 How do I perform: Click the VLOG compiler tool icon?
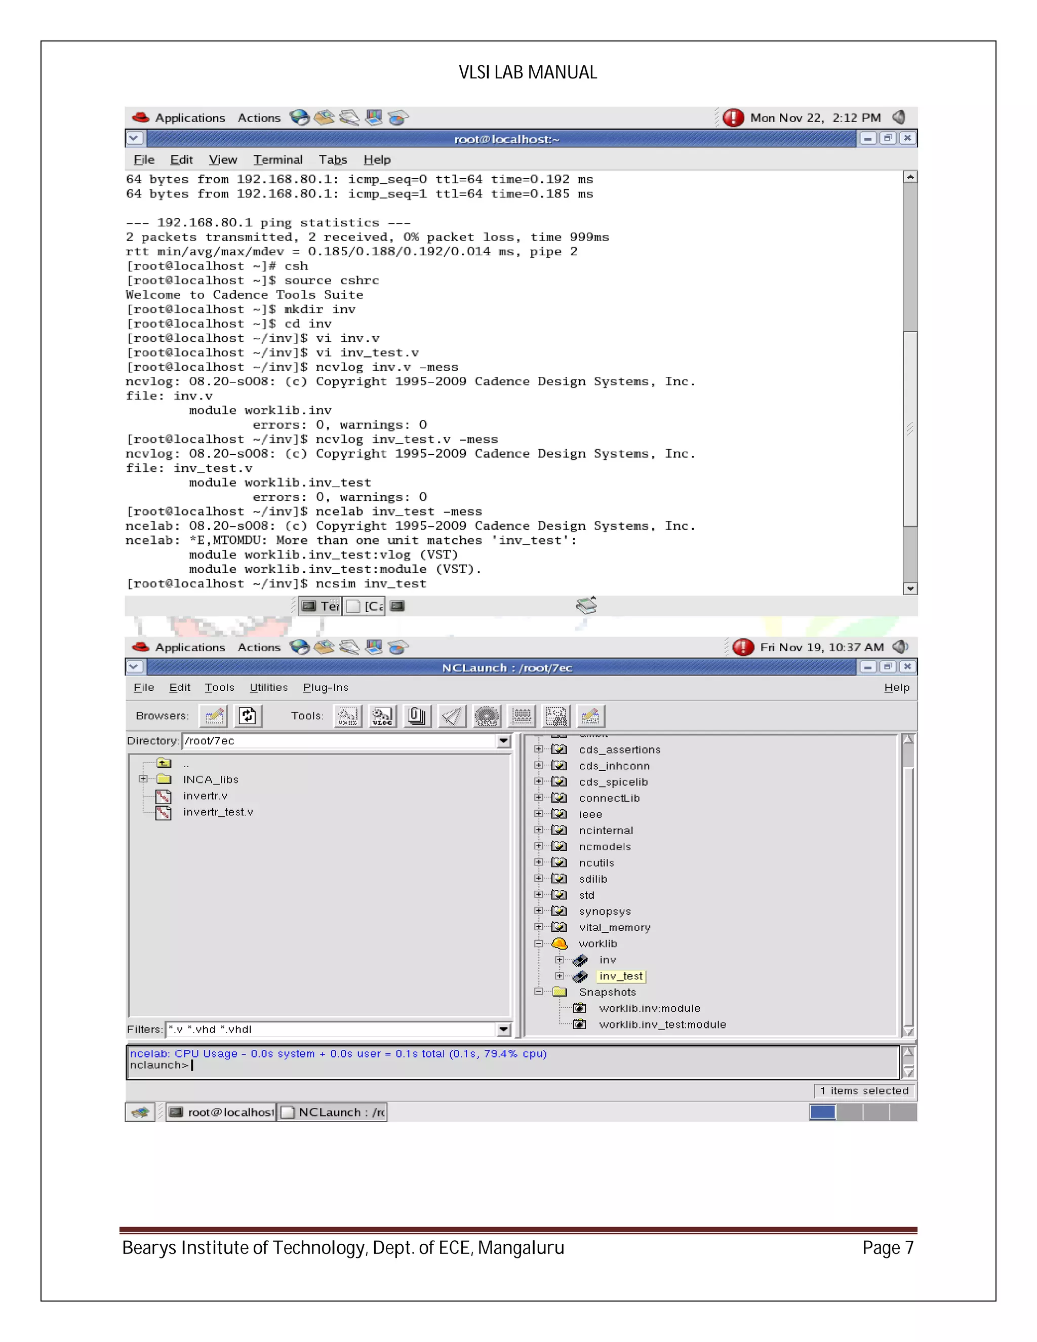(382, 716)
